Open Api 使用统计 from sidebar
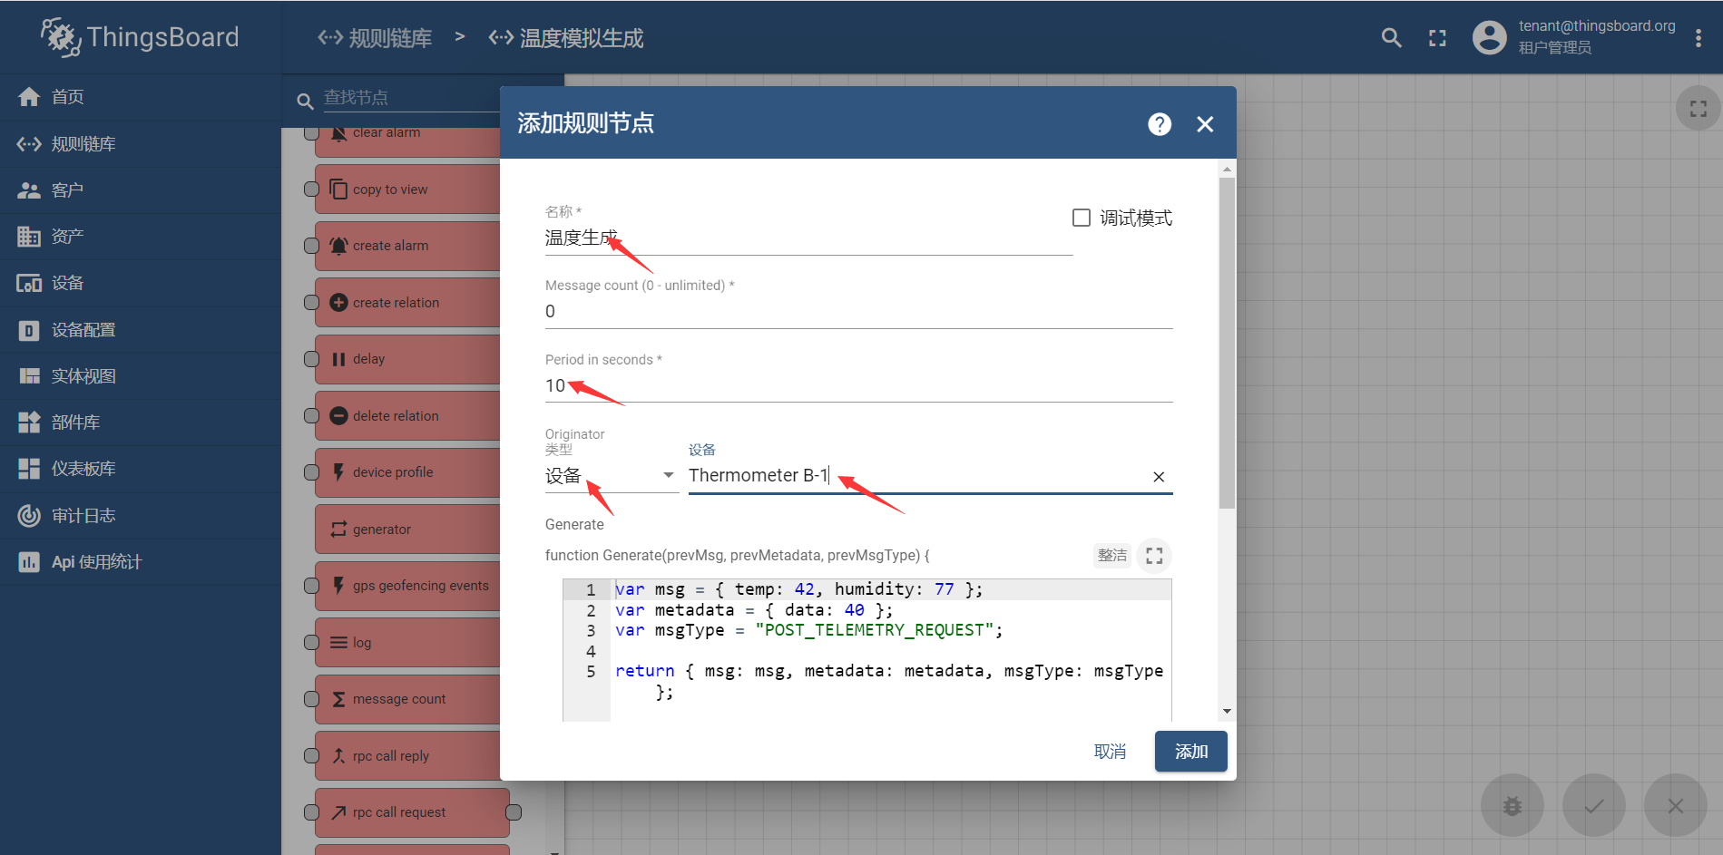1723x855 pixels. [x=30, y=562]
